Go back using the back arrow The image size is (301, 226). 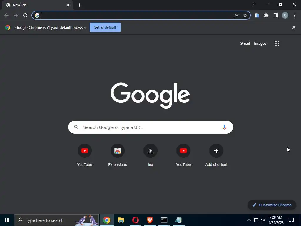pos(6,15)
